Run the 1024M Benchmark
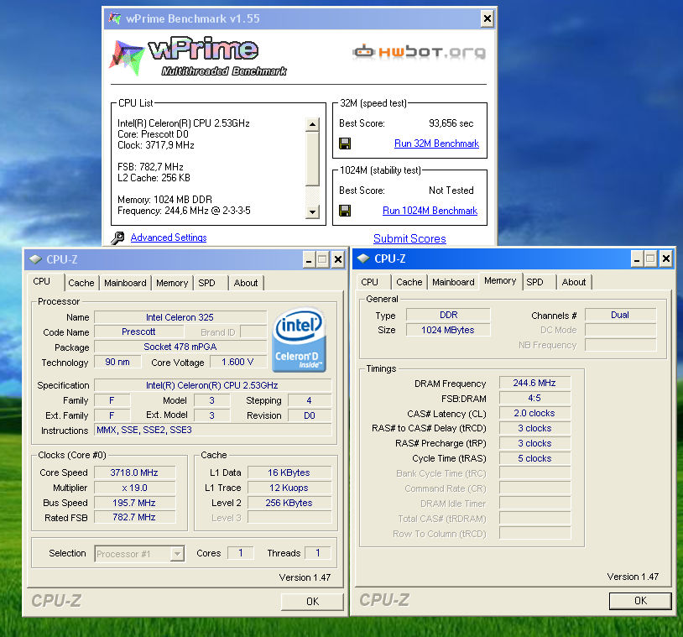The width and height of the screenshot is (683, 637). (430, 211)
